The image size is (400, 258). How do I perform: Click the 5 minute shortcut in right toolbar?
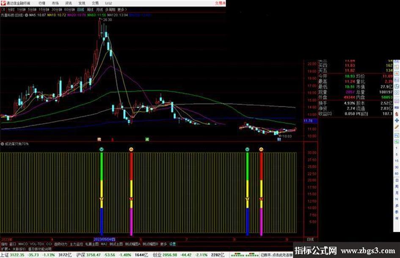point(397,154)
